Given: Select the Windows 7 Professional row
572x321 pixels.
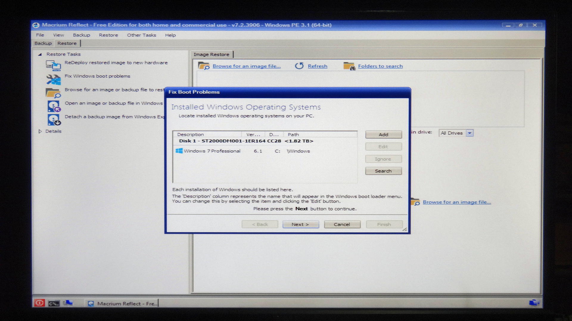Looking at the screenshot, I should (265, 151).
